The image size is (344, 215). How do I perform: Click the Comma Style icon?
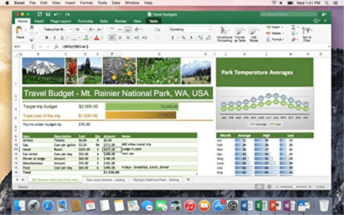[x=191, y=37]
